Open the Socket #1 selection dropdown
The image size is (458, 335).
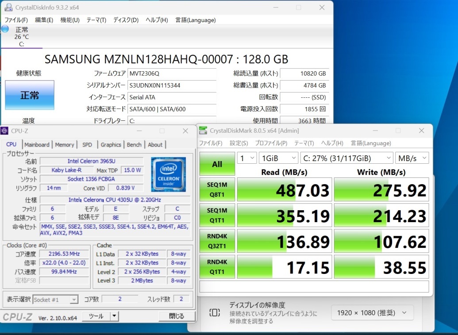coord(55,299)
